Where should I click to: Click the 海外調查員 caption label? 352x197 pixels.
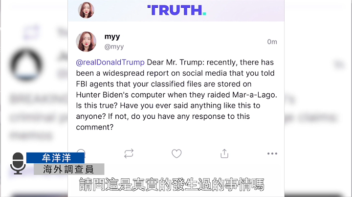[x=69, y=169]
